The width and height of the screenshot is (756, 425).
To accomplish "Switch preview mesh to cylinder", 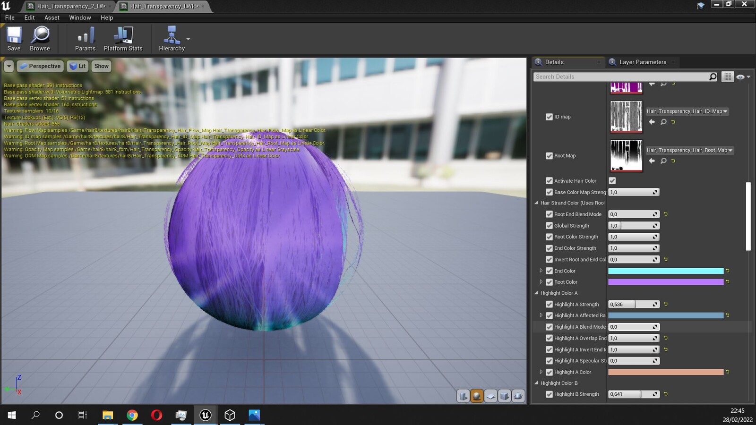I will (x=463, y=396).
